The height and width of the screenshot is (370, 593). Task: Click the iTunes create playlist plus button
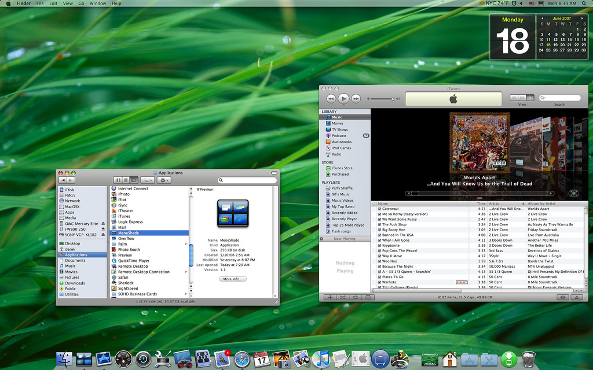[x=330, y=297]
